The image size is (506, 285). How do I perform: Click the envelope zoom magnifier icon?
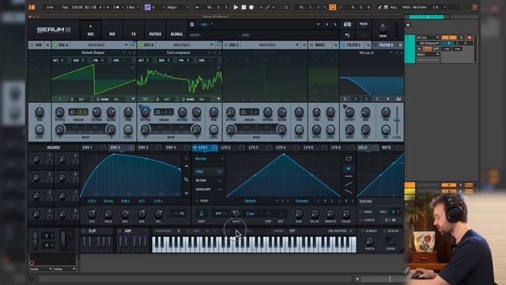[187, 180]
